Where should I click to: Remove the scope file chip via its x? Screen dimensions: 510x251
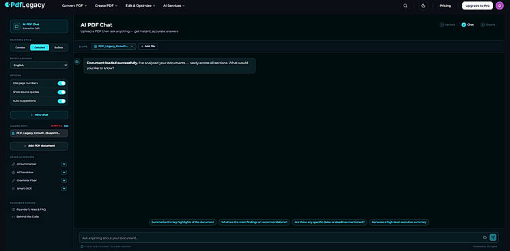(x=132, y=46)
